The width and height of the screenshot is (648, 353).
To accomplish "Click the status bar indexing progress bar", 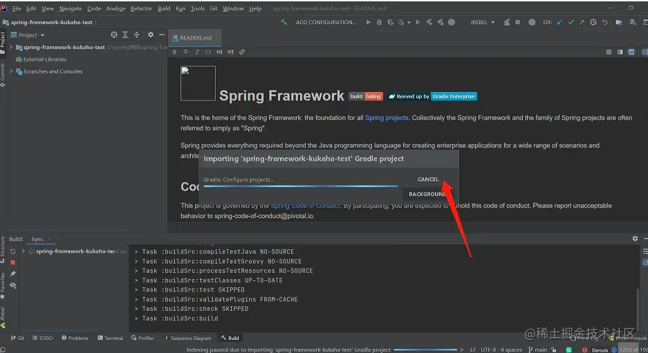I will [x=425, y=350].
